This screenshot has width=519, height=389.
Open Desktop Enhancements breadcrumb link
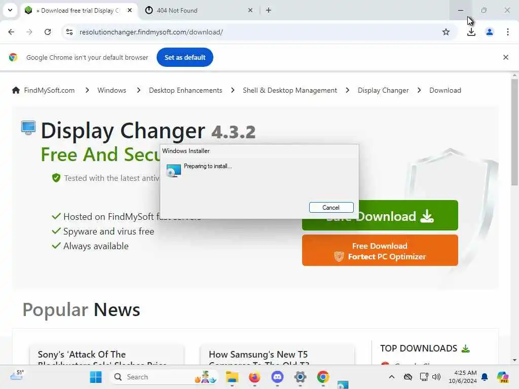186,90
